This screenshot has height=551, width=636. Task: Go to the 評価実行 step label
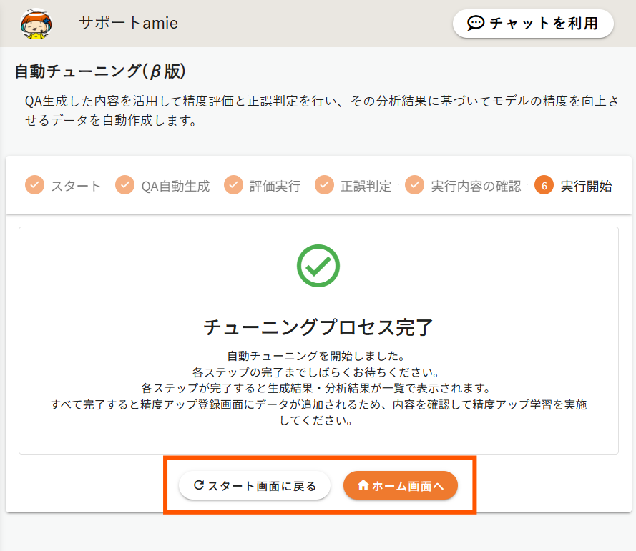coord(275,187)
